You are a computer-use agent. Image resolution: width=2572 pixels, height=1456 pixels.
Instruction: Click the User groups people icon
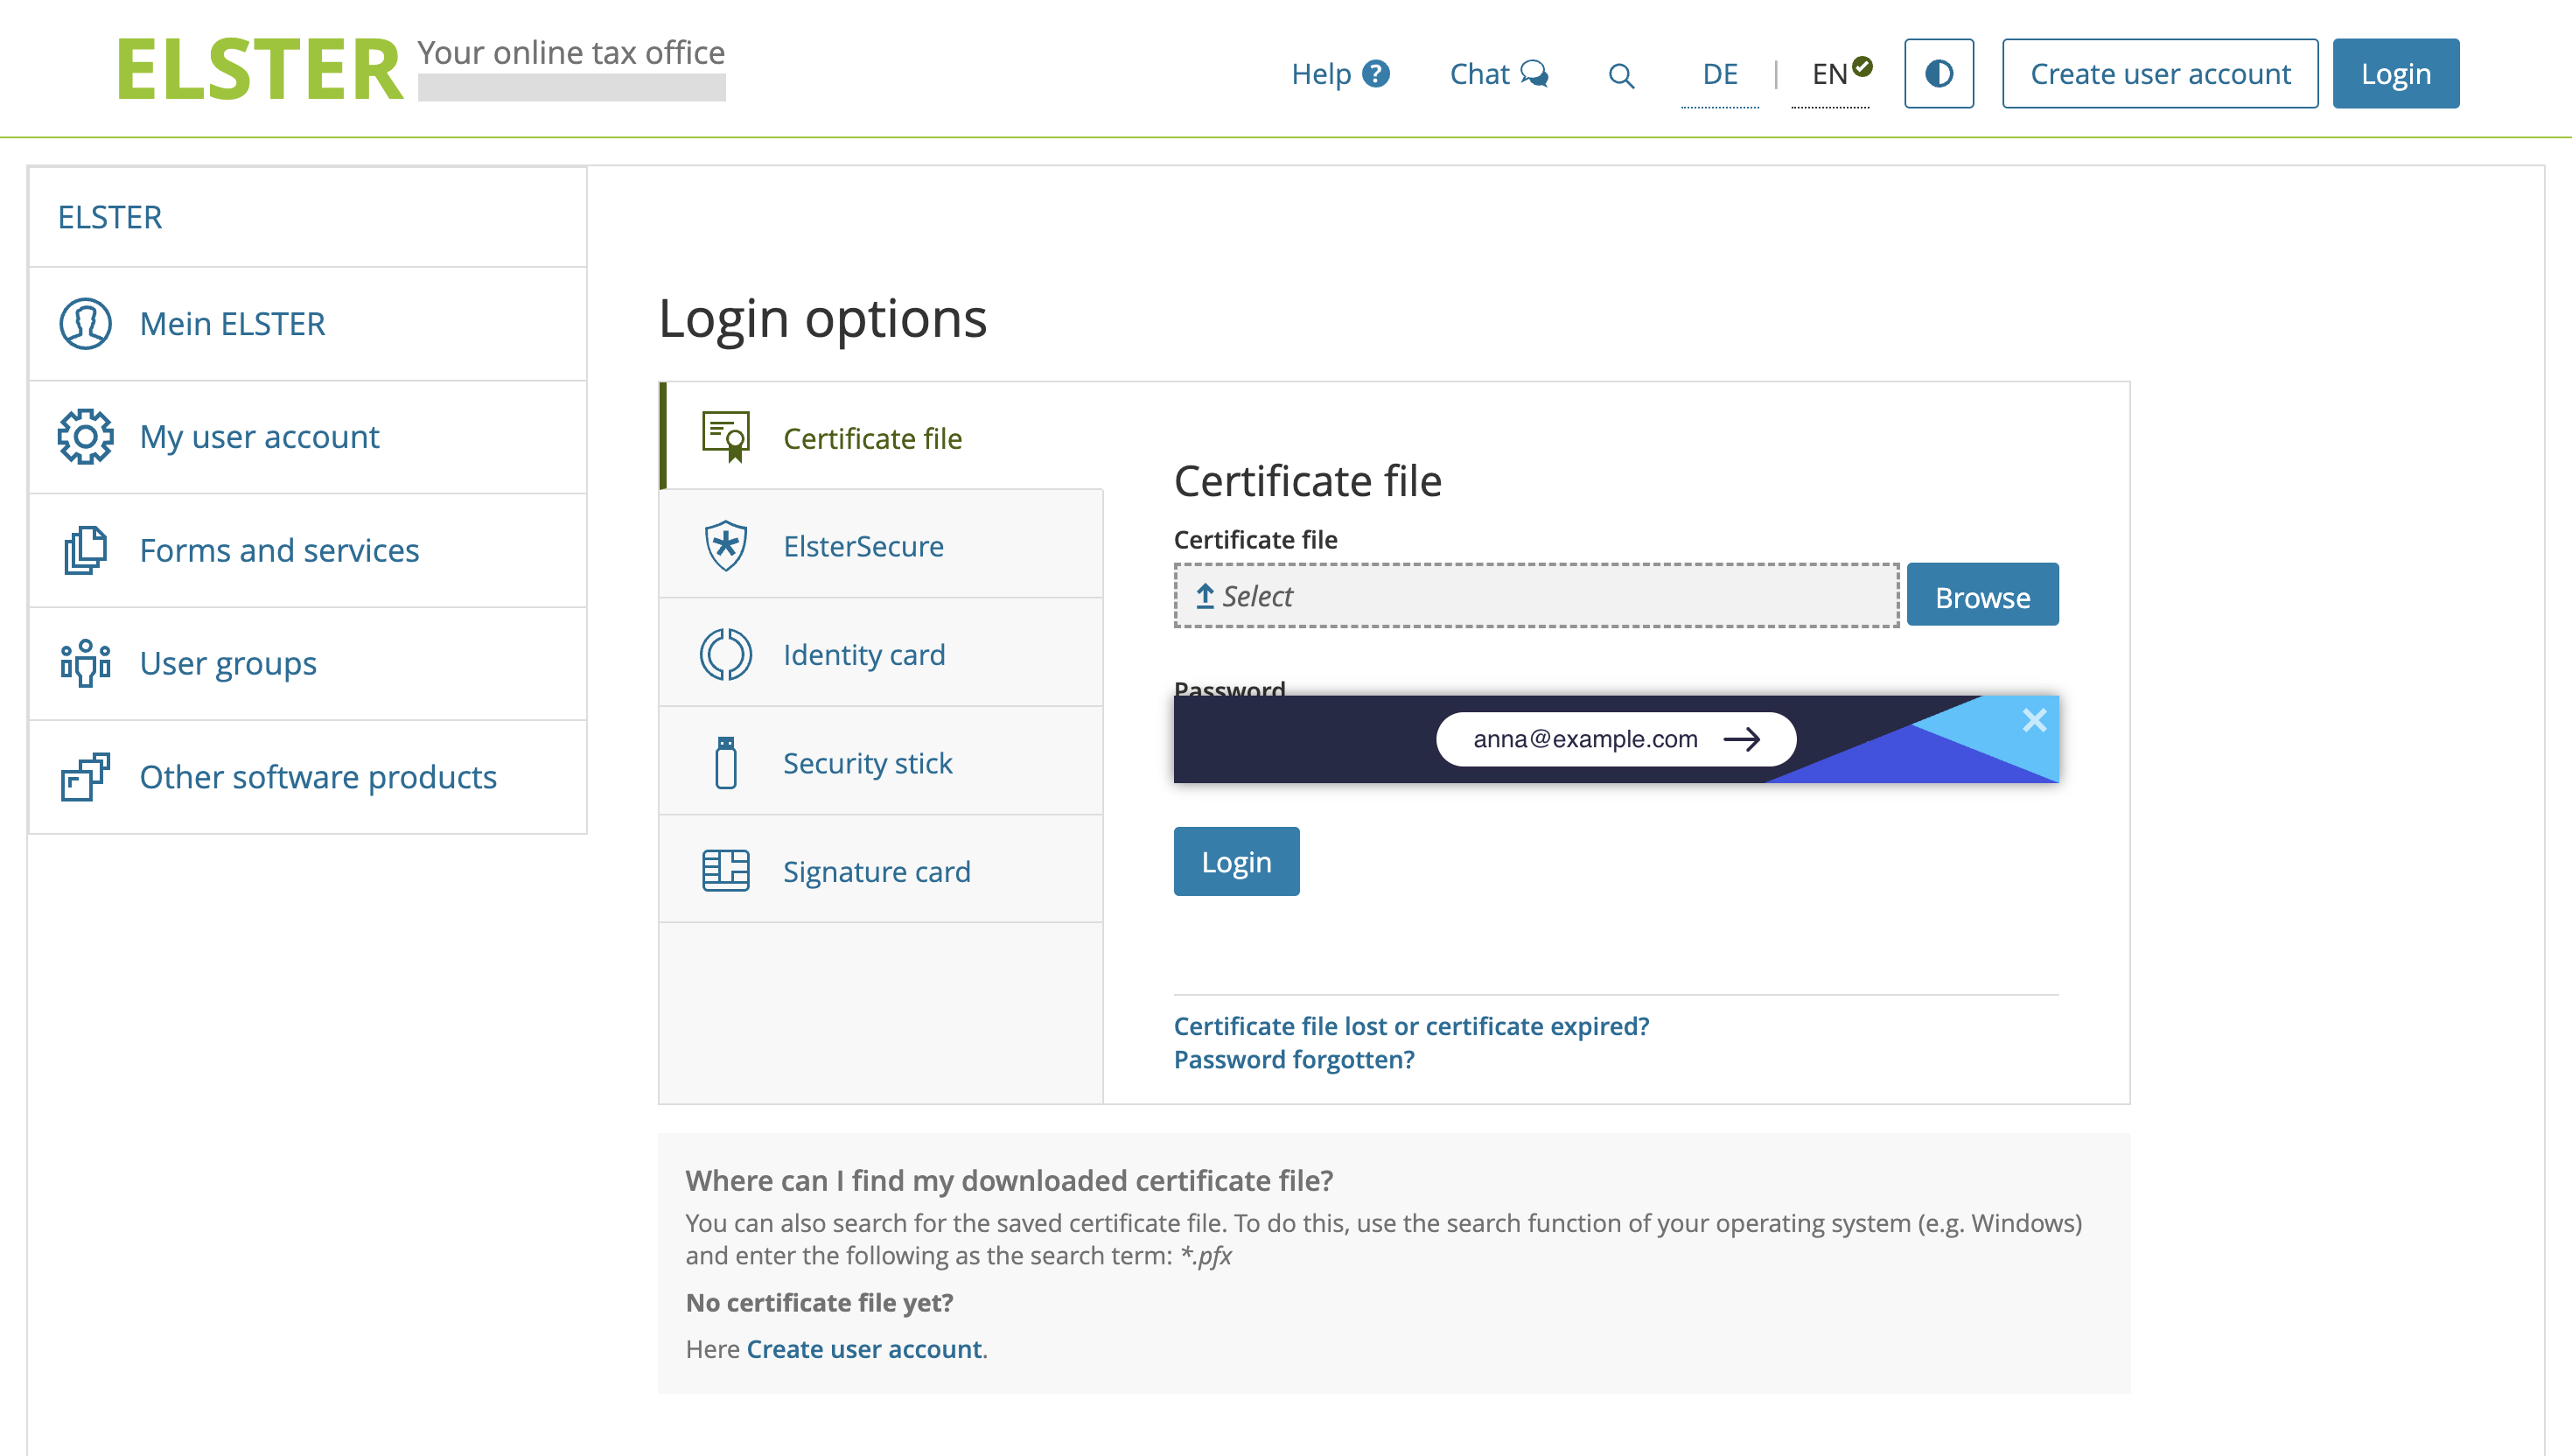coord(85,663)
